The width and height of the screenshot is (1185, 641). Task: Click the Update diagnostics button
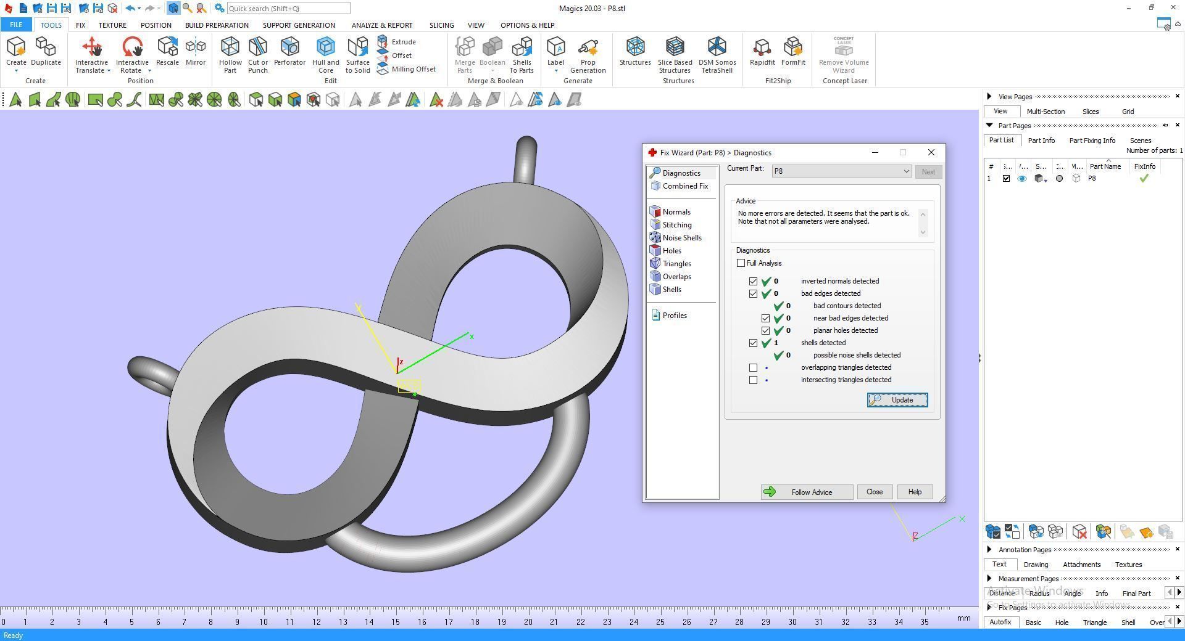(x=897, y=400)
